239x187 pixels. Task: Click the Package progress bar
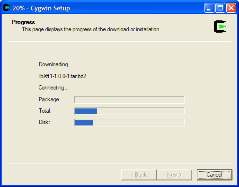tap(129, 100)
